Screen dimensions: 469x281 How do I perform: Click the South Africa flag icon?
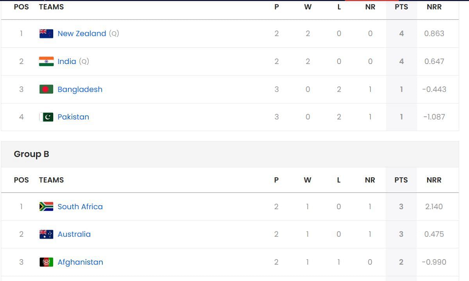(46, 206)
